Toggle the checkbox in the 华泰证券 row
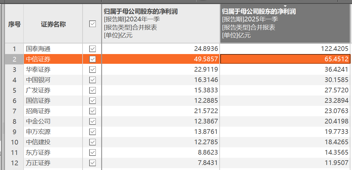The image size is (352, 170). click(x=92, y=69)
